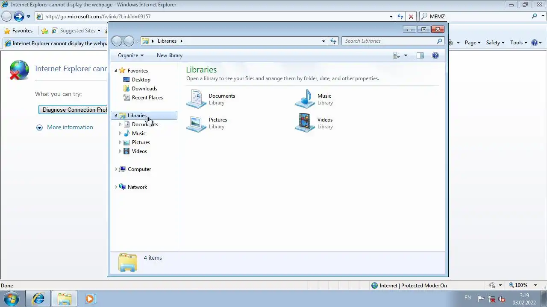Click the IE address bar URL field
Image resolution: width=547 pixels, height=307 pixels.
(214, 16)
